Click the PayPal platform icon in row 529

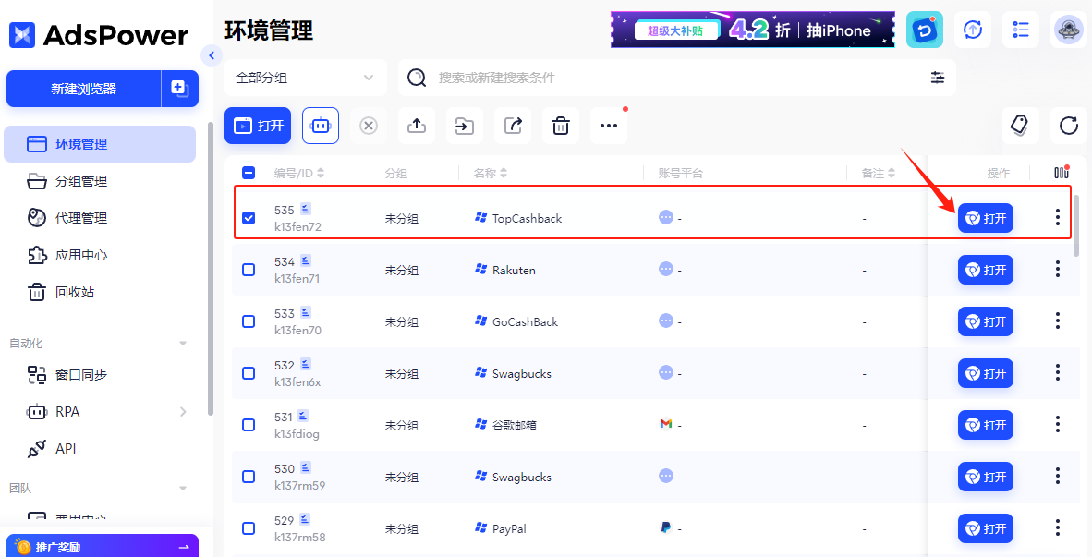point(666,527)
